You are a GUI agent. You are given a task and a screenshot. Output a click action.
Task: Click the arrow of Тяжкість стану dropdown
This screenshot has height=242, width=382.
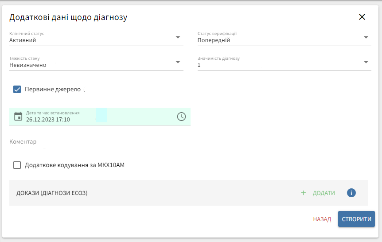point(178,62)
